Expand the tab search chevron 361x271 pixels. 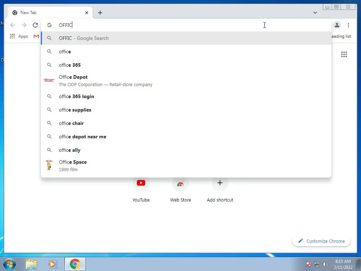pos(315,13)
